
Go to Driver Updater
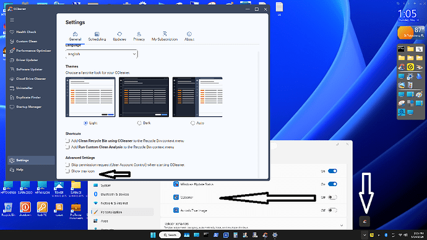(x=27, y=60)
